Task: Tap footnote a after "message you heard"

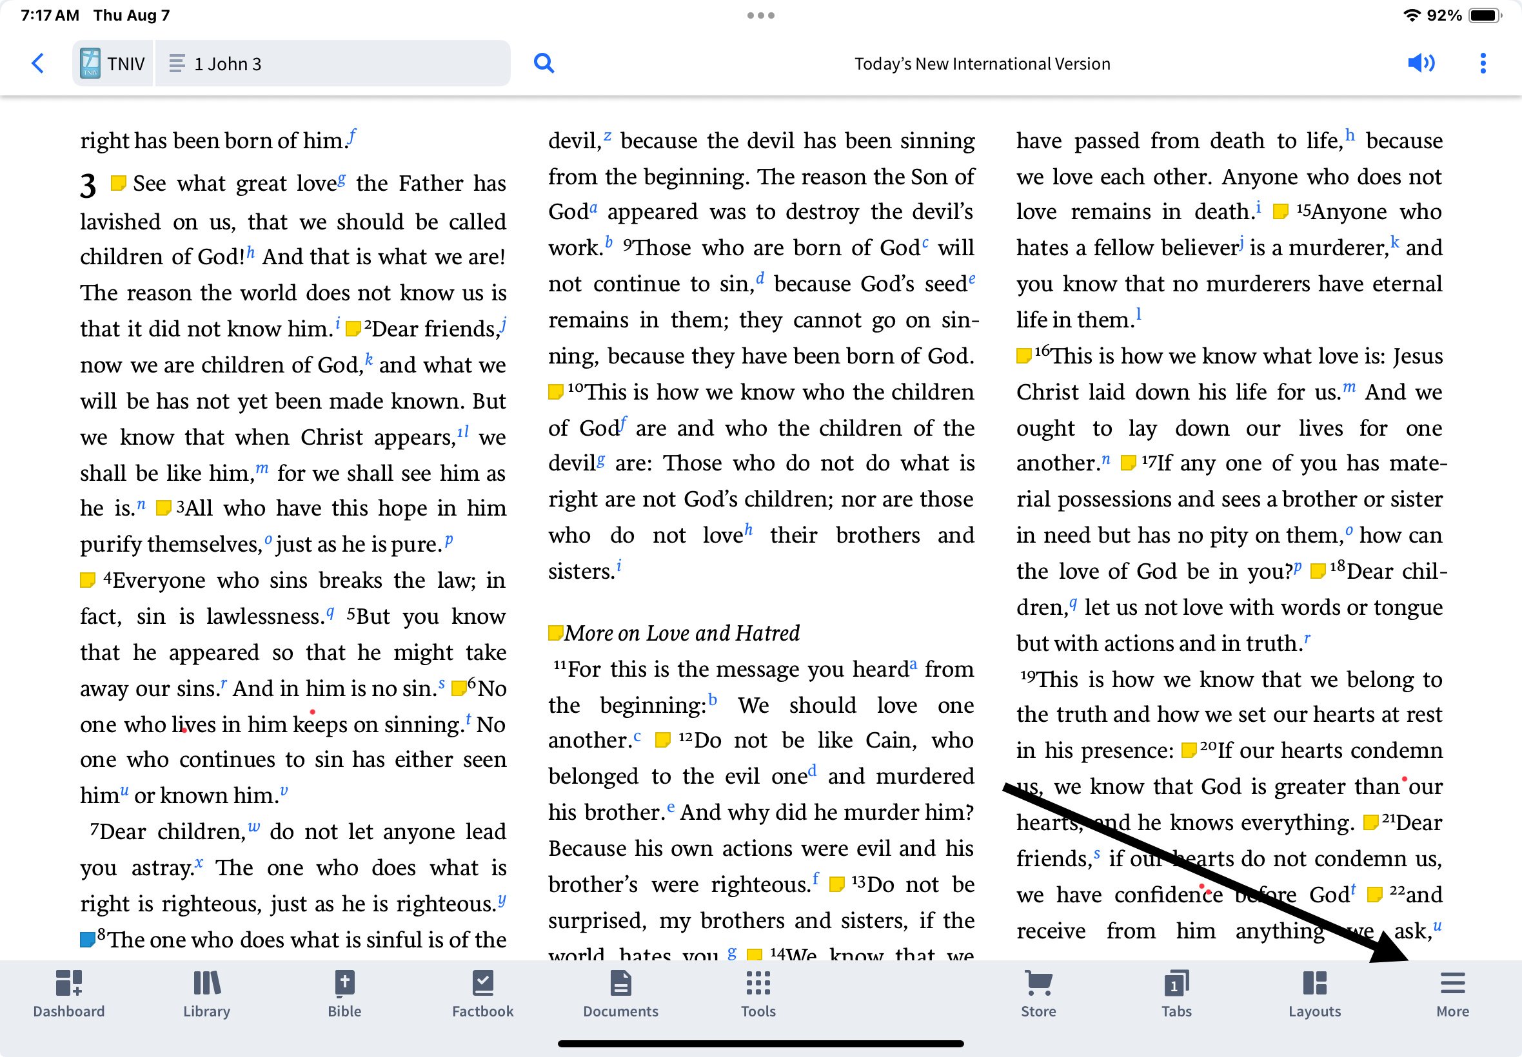Action: pyautogui.click(x=913, y=664)
